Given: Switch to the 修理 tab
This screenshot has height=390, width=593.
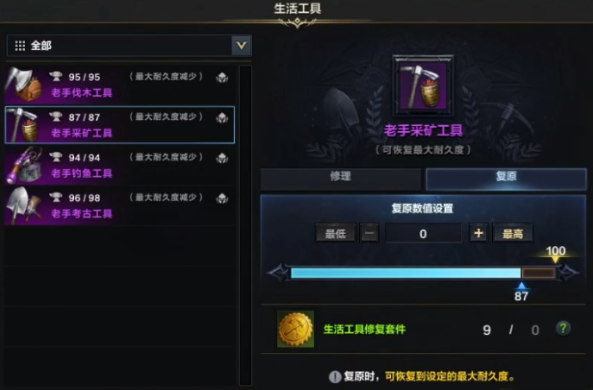Looking at the screenshot, I should (341, 177).
